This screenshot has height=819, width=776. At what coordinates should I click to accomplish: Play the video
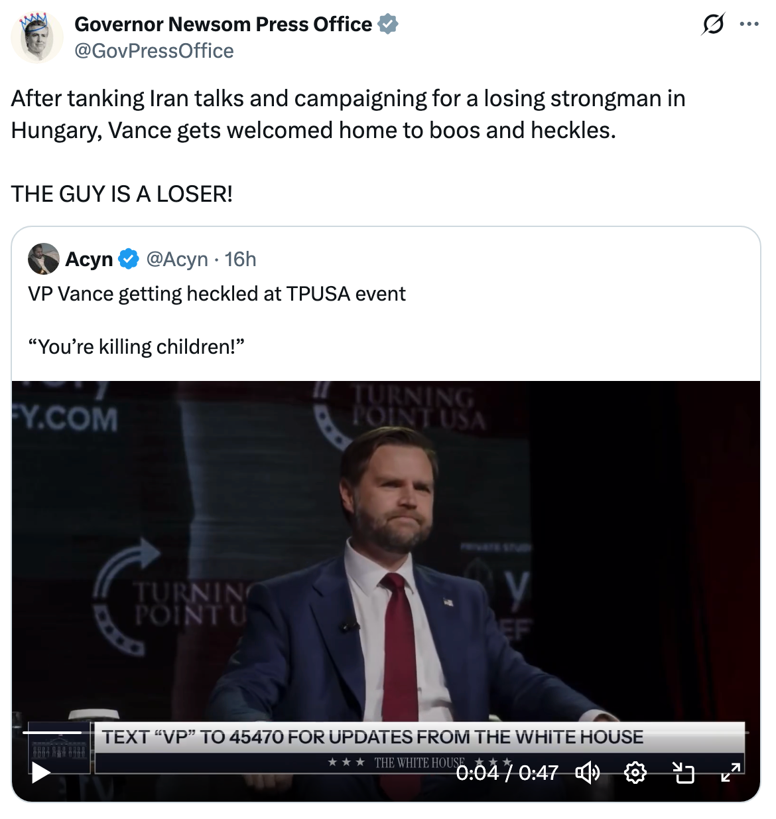coord(41,773)
